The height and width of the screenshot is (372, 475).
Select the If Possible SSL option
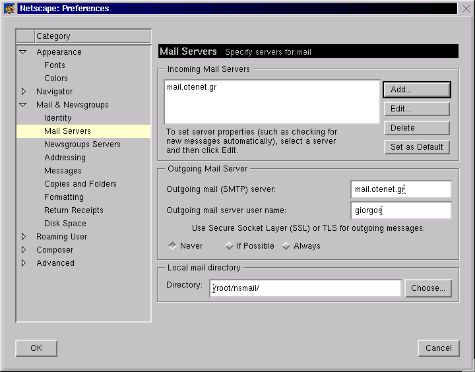click(230, 245)
